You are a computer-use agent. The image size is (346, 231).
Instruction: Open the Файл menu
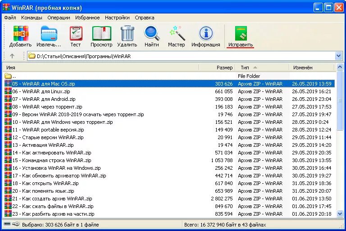click(10, 18)
